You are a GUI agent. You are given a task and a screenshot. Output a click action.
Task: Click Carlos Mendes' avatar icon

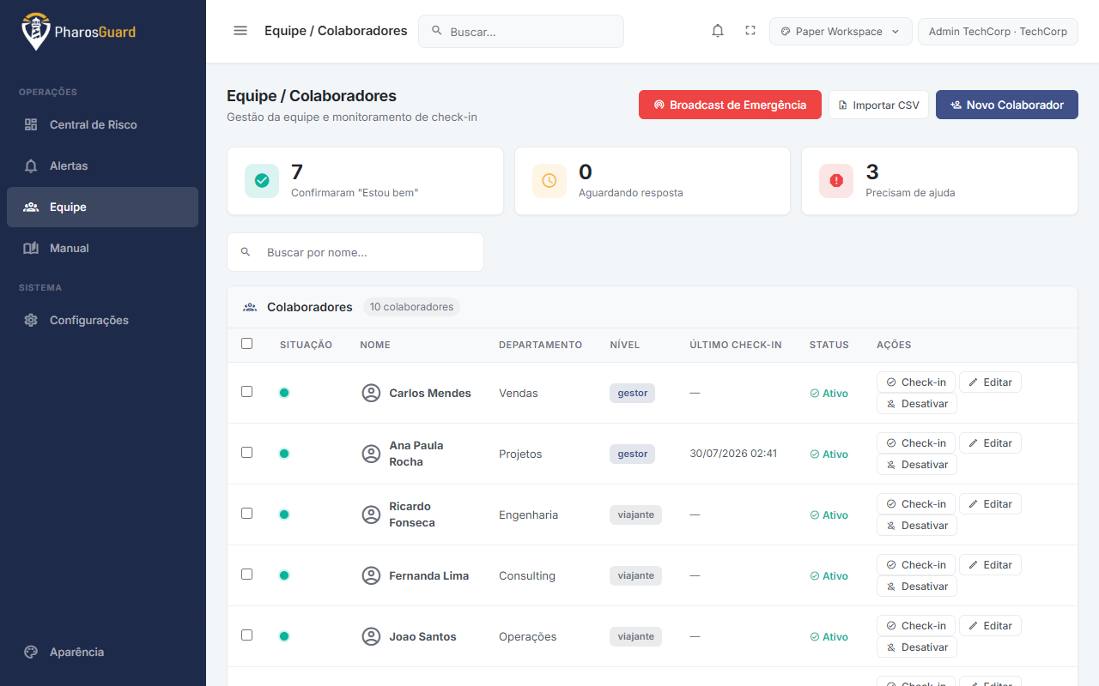click(371, 393)
